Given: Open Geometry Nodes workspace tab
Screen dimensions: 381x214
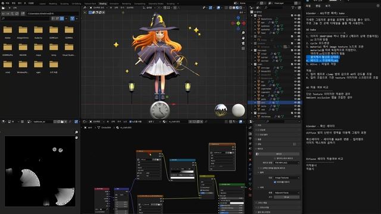Looking at the screenshot, I should (156, 4).
